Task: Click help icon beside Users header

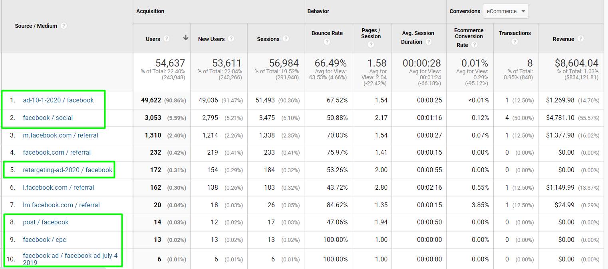Action: [x=167, y=39]
